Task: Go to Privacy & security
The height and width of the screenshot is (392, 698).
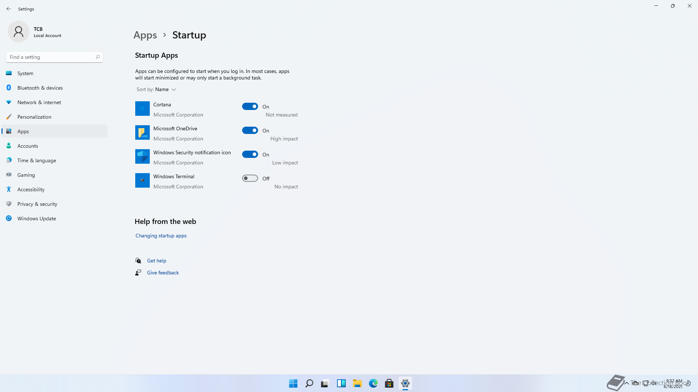Action: pyautogui.click(x=55, y=204)
